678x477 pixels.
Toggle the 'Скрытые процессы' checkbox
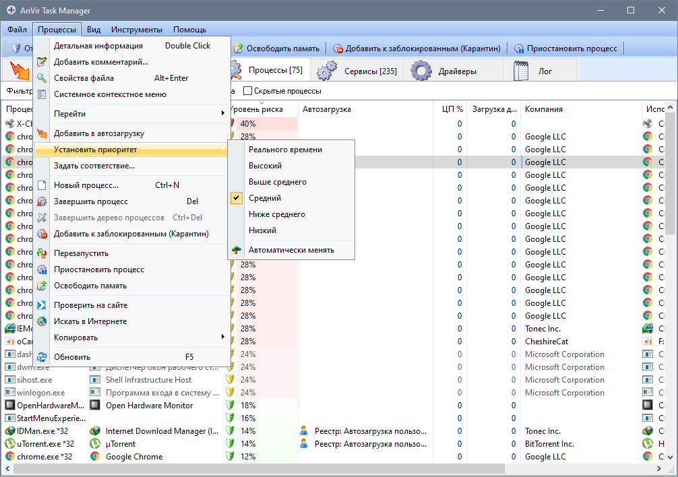247,91
